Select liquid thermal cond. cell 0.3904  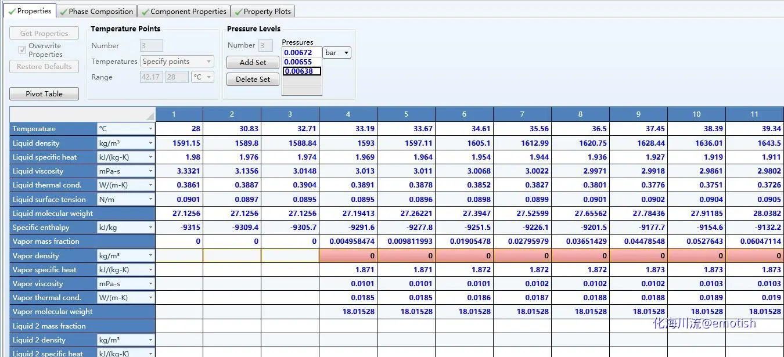pyautogui.click(x=290, y=185)
